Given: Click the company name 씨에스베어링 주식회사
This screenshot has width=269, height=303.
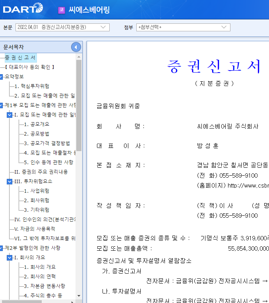Looking at the screenshot, I should (x=228, y=127).
